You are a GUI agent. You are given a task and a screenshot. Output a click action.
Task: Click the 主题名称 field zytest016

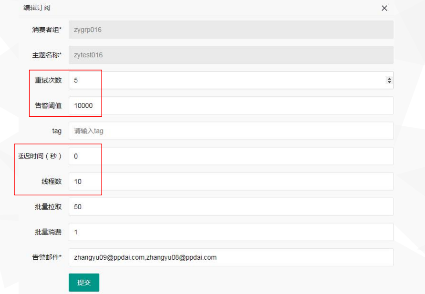click(231, 55)
